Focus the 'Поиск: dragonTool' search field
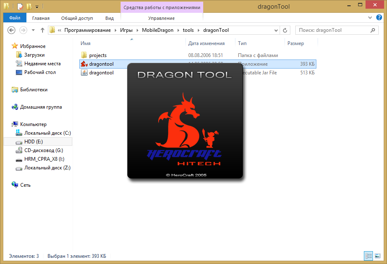Viewport: 387px width, 264px height. coord(337,30)
